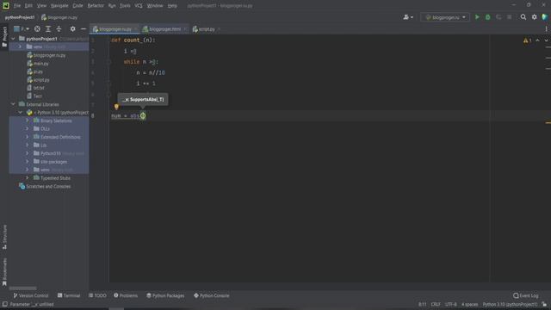Open editor tabs more options dots
This screenshot has height=310, width=551.
pyautogui.click(x=546, y=29)
